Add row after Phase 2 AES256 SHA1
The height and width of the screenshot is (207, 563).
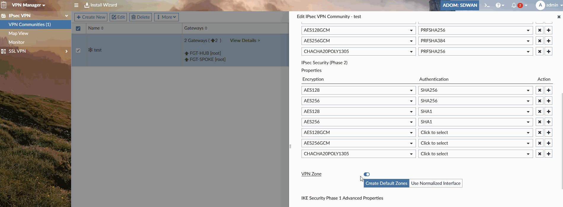(548, 122)
